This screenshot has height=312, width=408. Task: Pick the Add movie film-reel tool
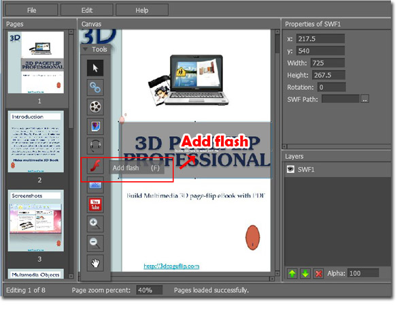(95, 107)
